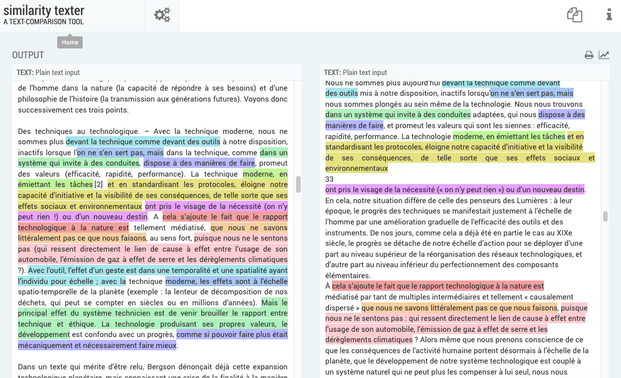621x378 pixels.
Task: Click the new comparison documents icon
Action: [574, 15]
